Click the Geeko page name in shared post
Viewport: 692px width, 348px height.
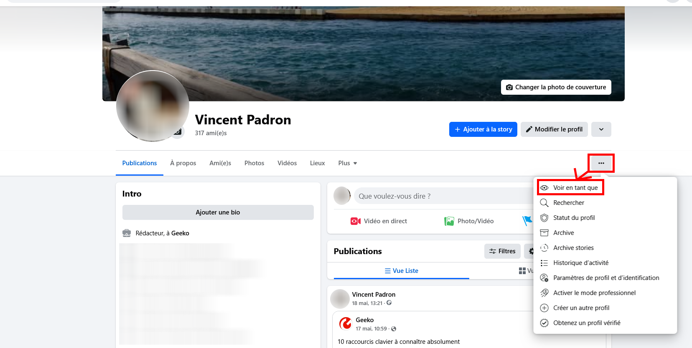tap(365, 320)
